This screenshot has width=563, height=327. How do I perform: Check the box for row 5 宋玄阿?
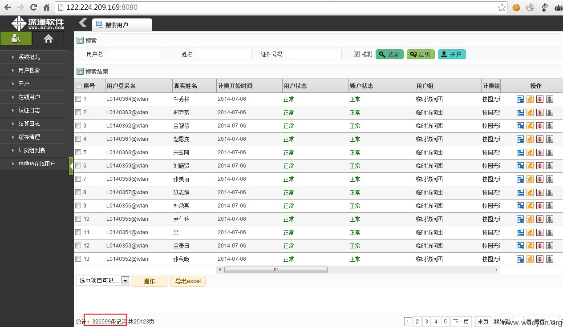tap(78, 152)
